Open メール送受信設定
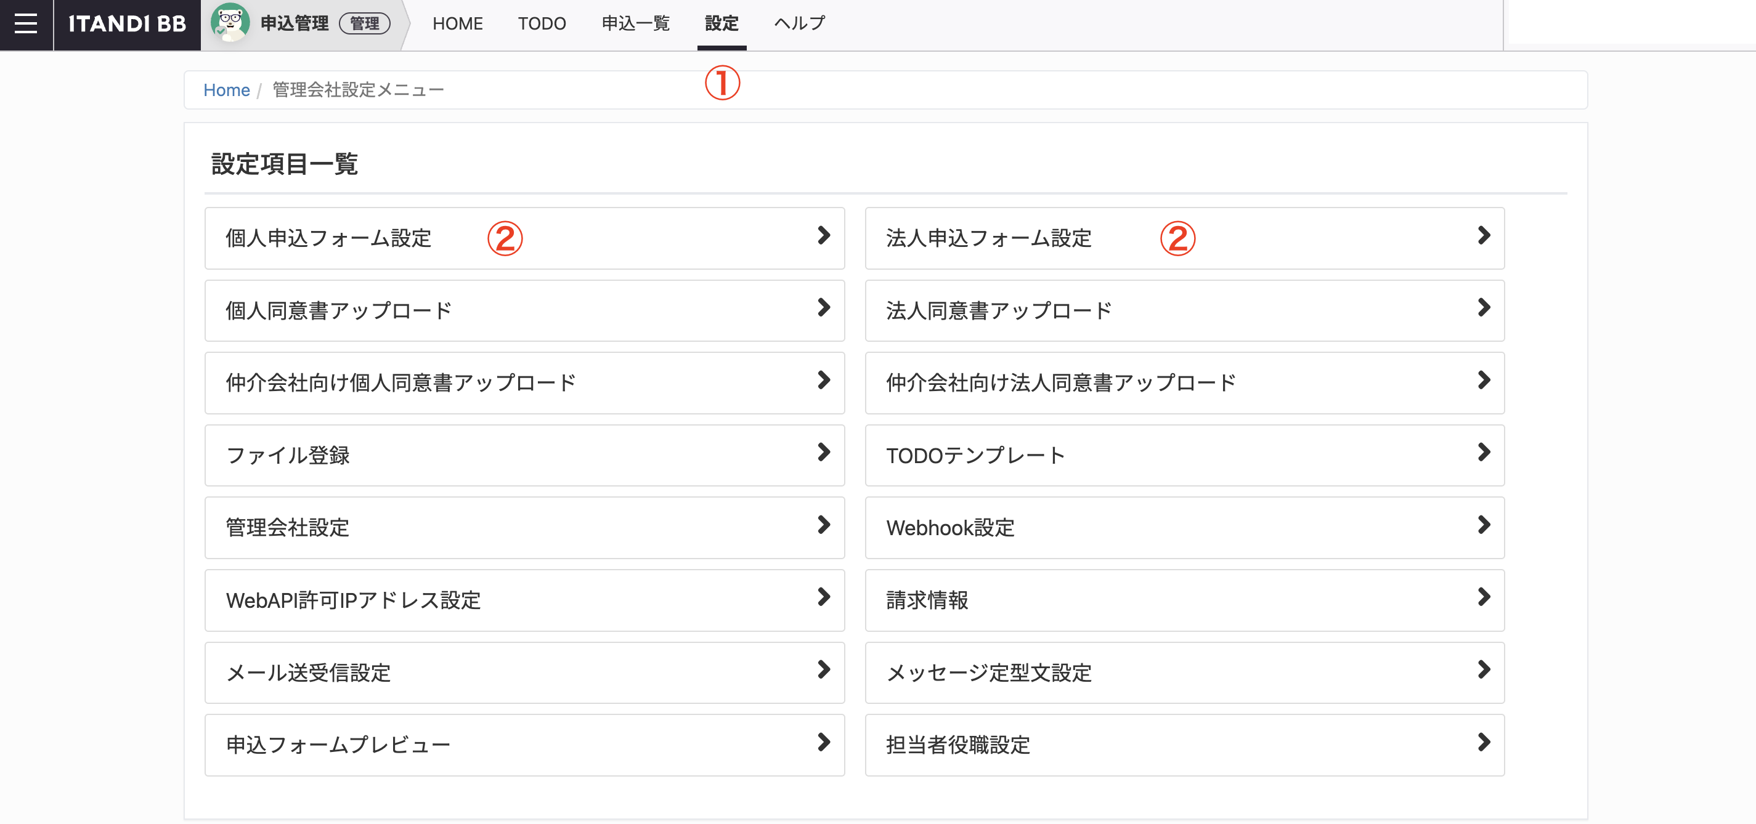The height and width of the screenshot is (824, 1756). pyautogui.click(x=524, y=672)
